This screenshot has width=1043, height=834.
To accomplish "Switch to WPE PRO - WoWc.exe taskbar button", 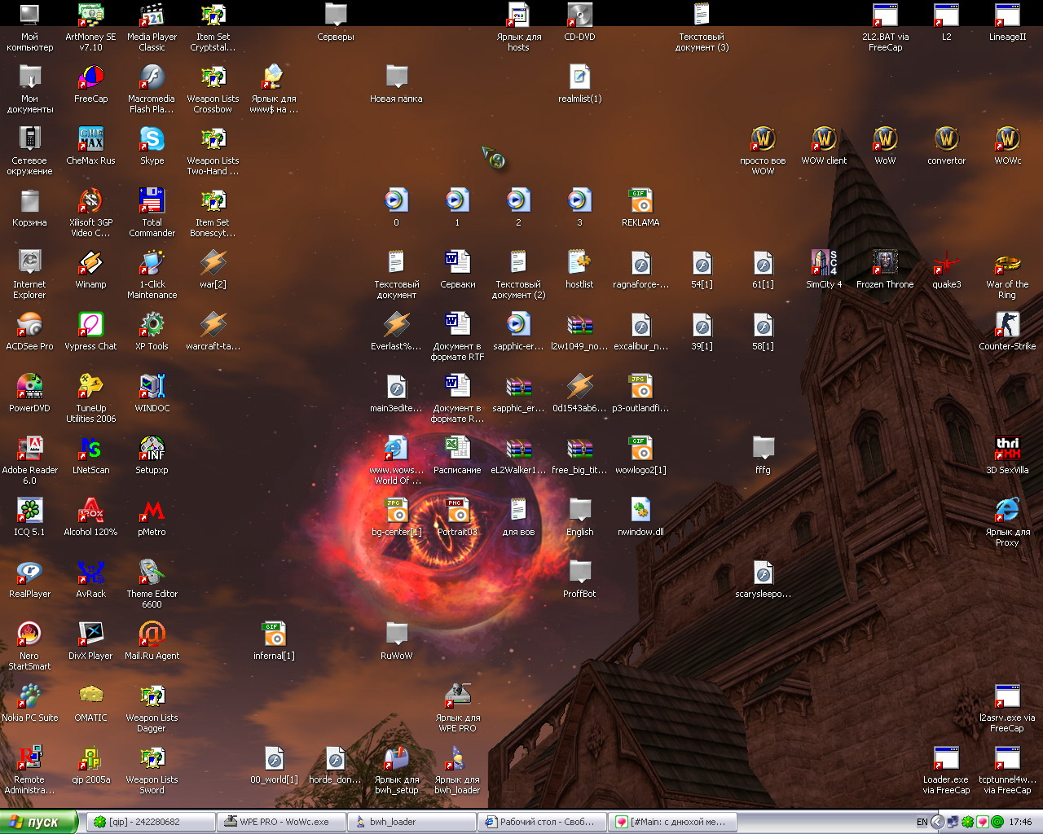I will tap(281, 822).
